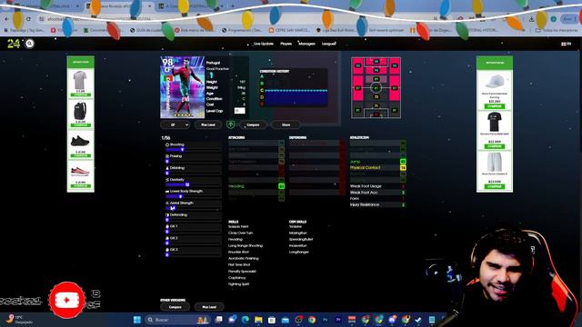Open the Leagues menu
Image resolution: width=582 pixels, height=327 pixels.
click(329, 44)
